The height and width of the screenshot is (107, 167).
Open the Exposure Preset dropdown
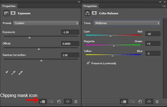(46, 23)
